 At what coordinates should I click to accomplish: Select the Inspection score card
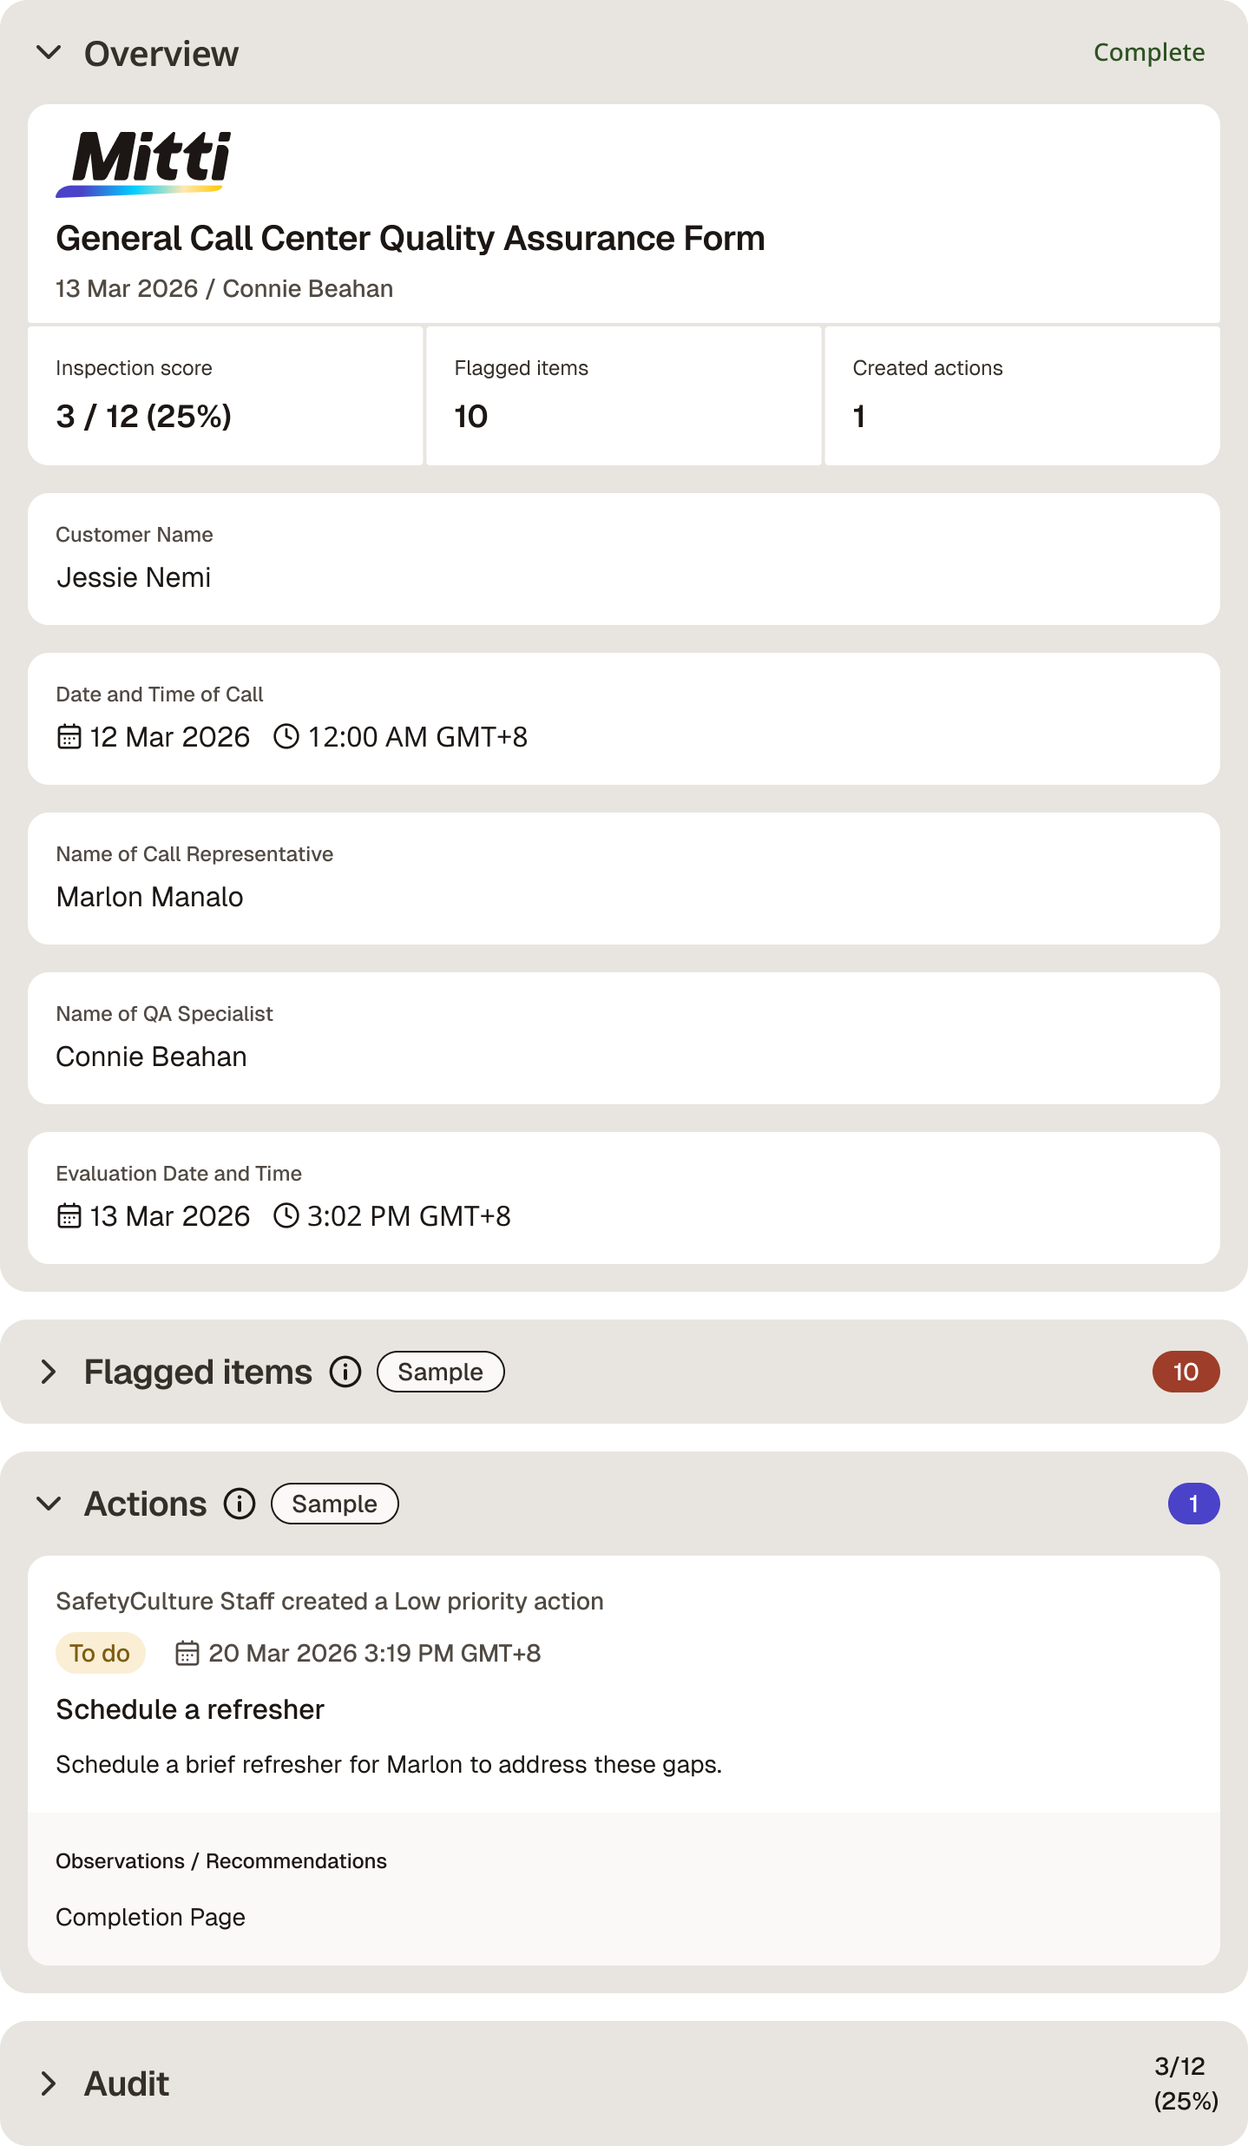pos(226,396)
